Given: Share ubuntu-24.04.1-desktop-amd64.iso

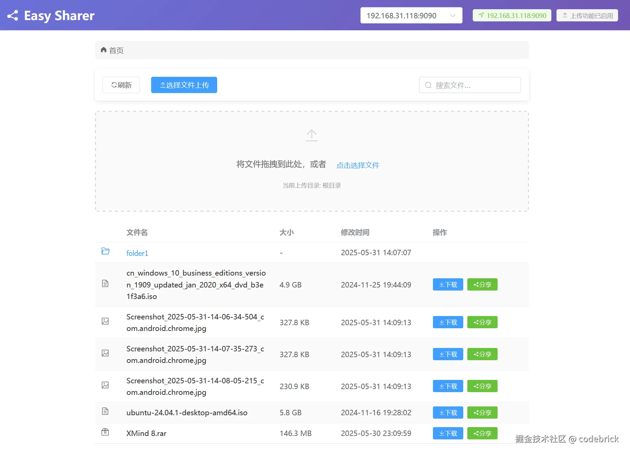Looking at the screenshot, I should click(x=482, y=413).
